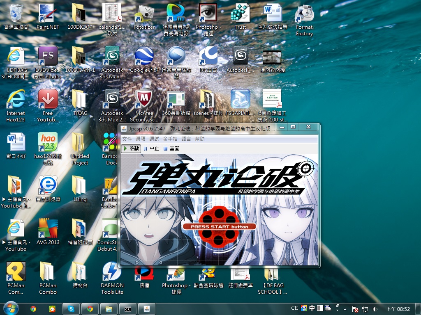Select the hao123网址导航 shortcut
Screen dimensions: 421x315
[x=48, y=149]
